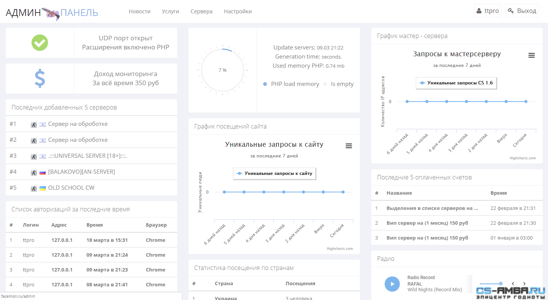Click UDP порт открыт status text
548x300 pixels.
[x=126, y=38]
